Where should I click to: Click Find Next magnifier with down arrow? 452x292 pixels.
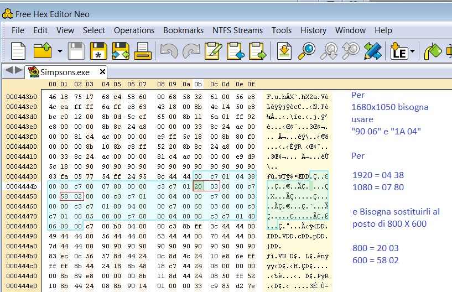329,51
